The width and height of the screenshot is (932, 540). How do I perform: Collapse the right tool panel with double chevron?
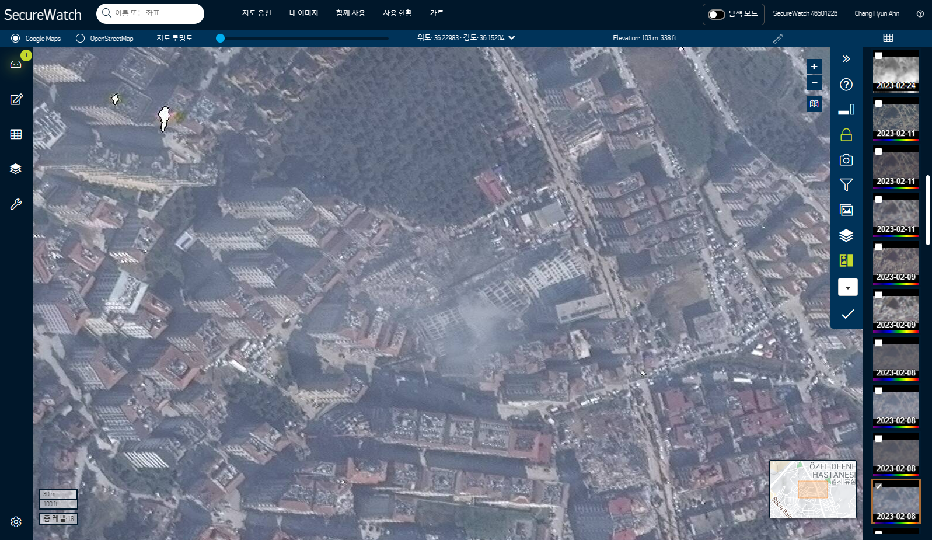click(x=846, y=59)
